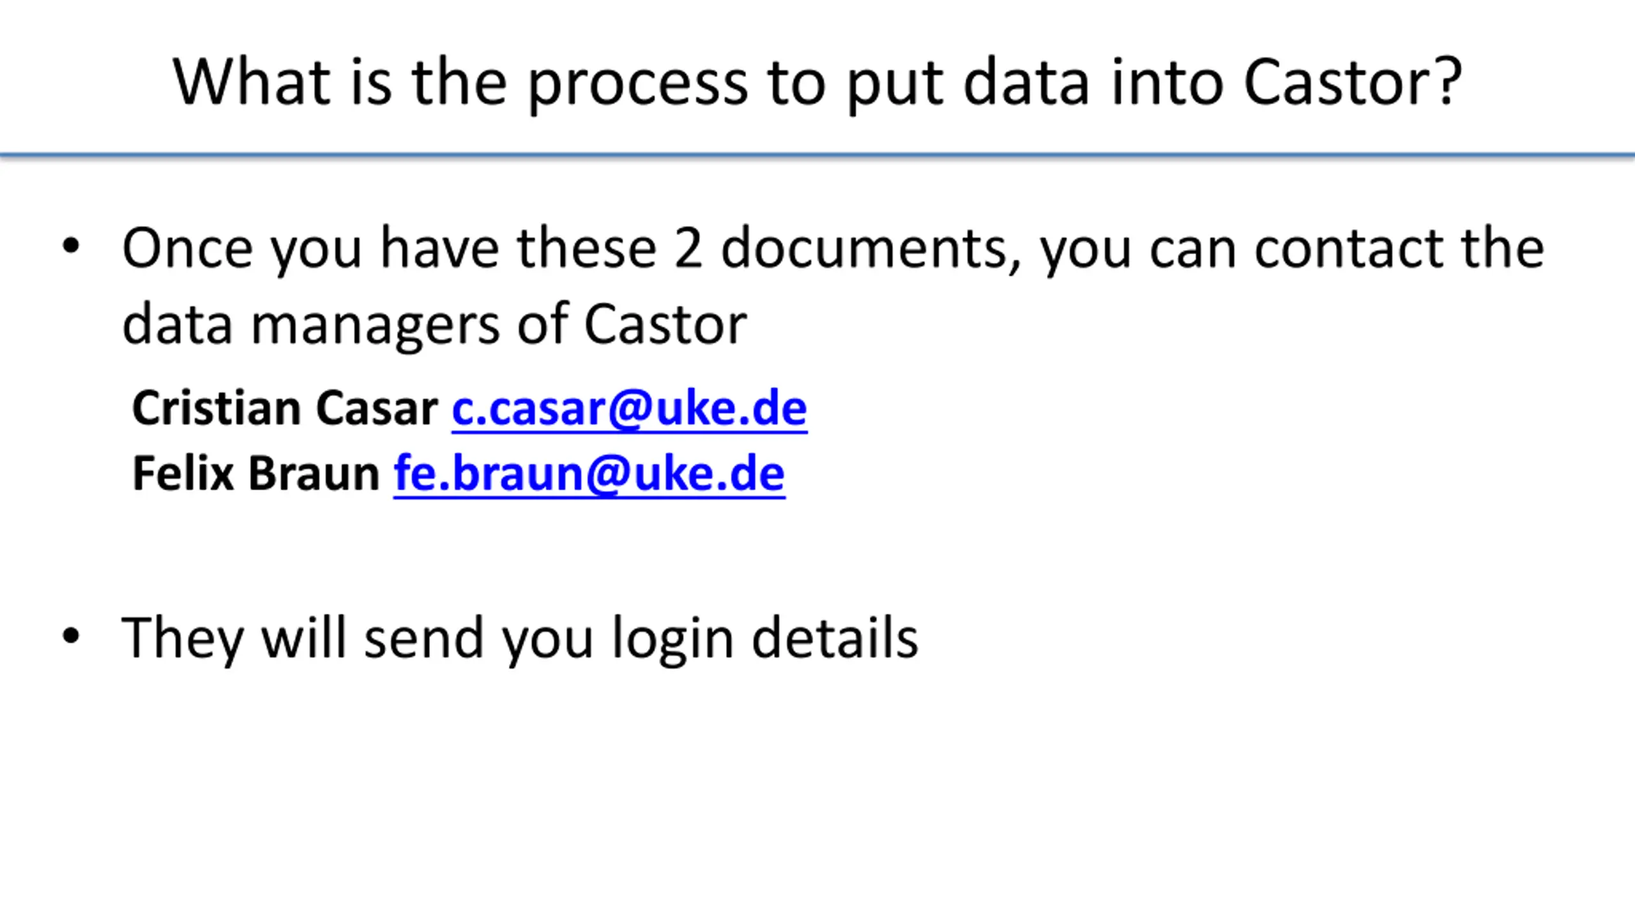Open the c.casar@uke.de email link
The width and height of the screenshot is (1635, 919).
(629, 408)
